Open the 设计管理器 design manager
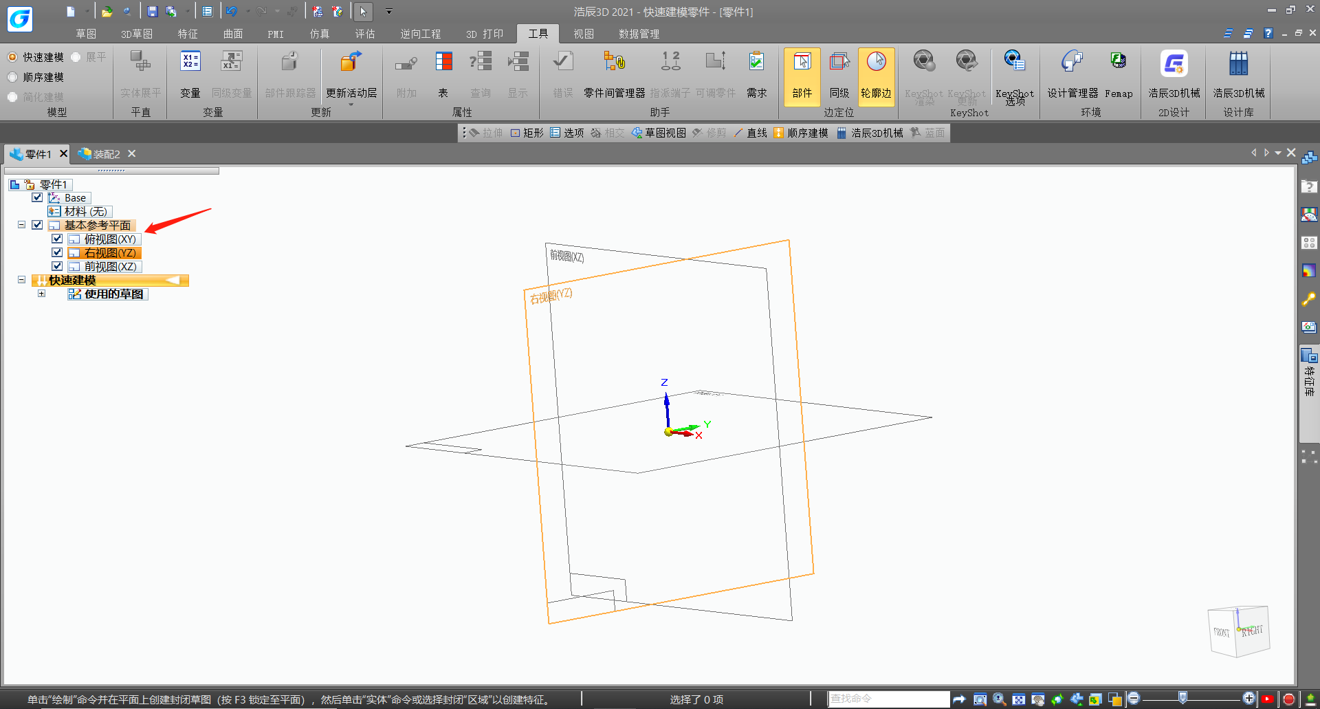 click(1072, 74)
